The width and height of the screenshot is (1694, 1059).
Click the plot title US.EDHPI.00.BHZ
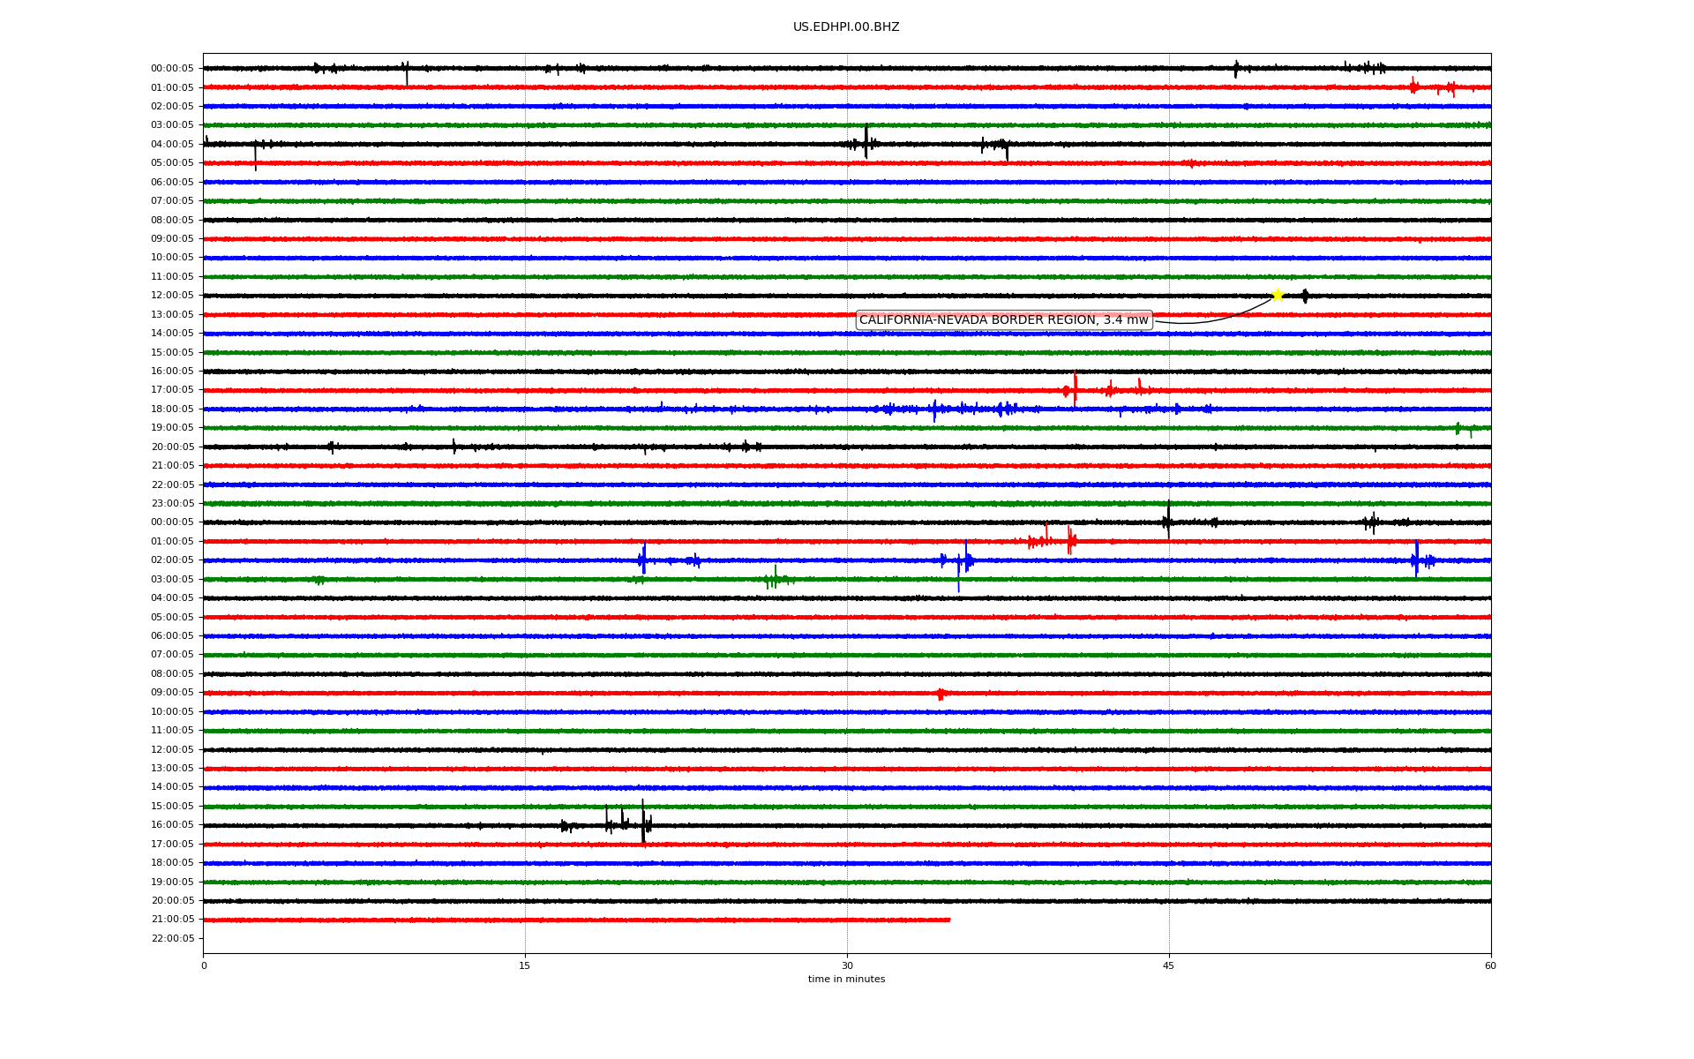click(x=846, y=27)
